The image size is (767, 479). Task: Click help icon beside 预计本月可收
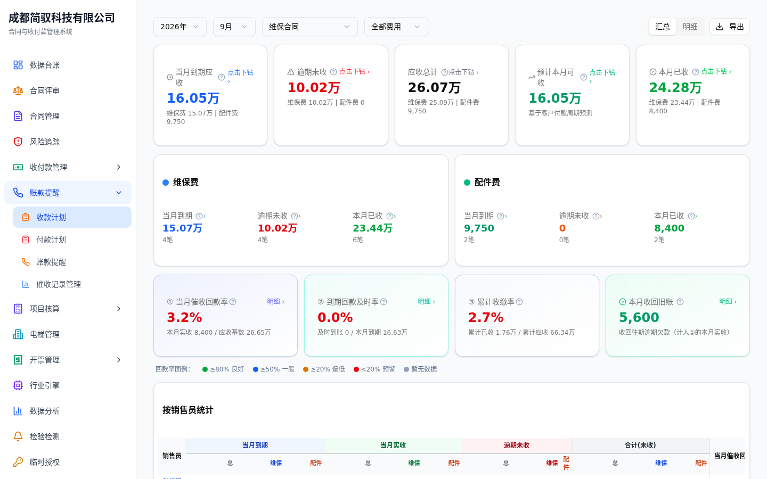(x=584, y=77)
